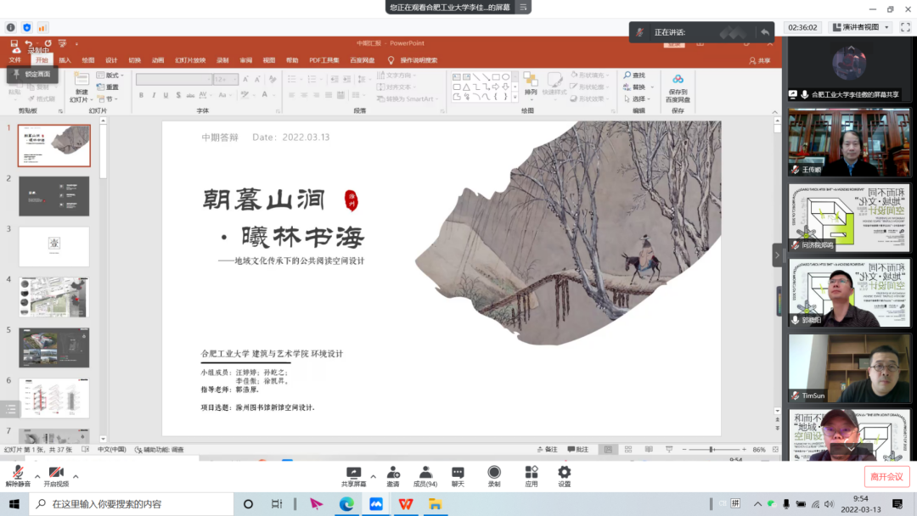
Task: Open the 批注 comments pane
Action: coord(578,450)
